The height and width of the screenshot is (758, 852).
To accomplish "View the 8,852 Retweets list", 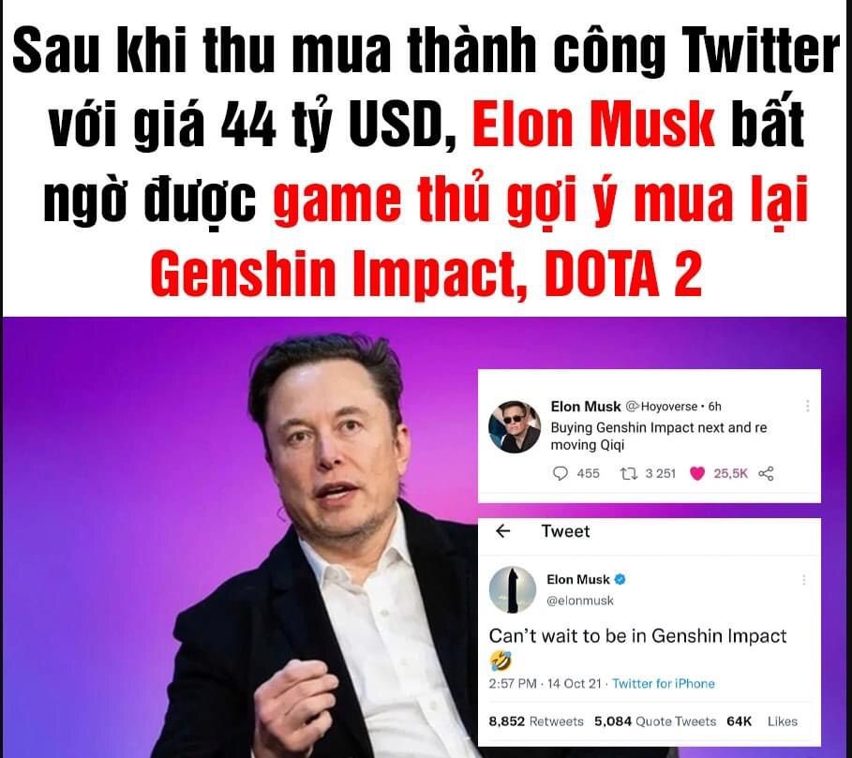I will coord(536,721).
